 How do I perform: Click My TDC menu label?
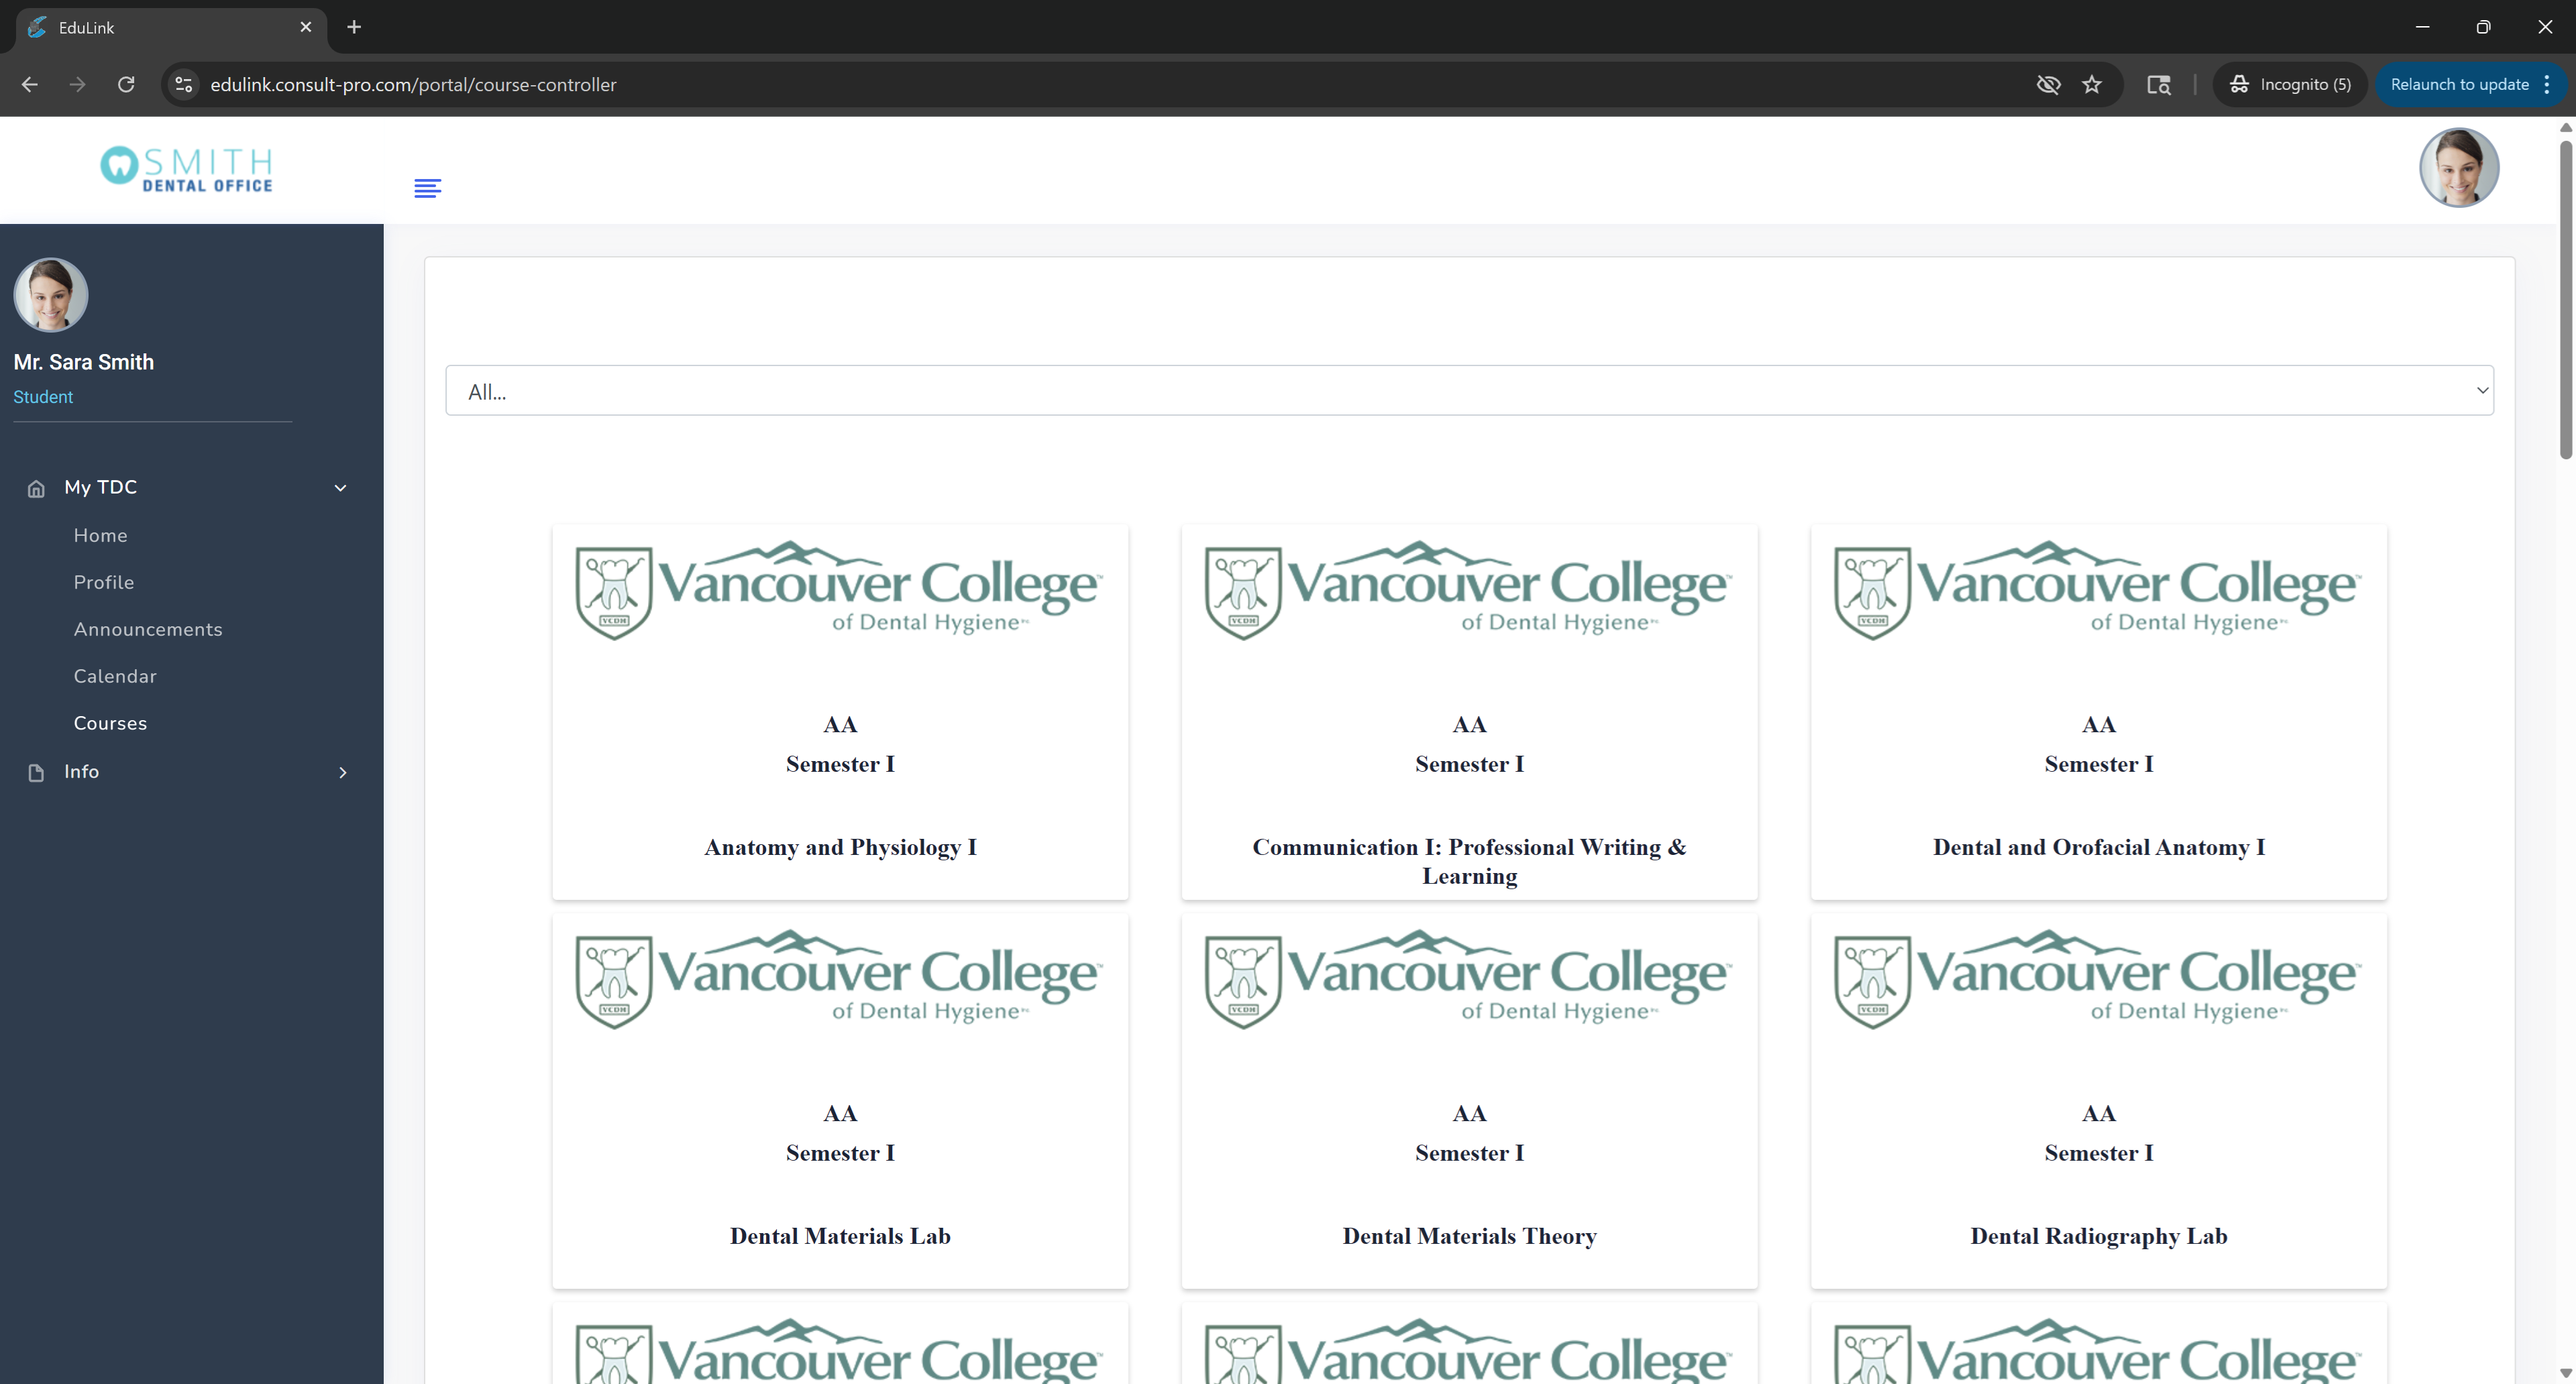100,487
